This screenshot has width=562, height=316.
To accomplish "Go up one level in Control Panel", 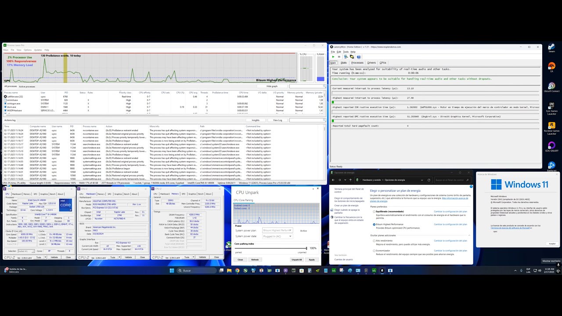I will coord(350,180).
